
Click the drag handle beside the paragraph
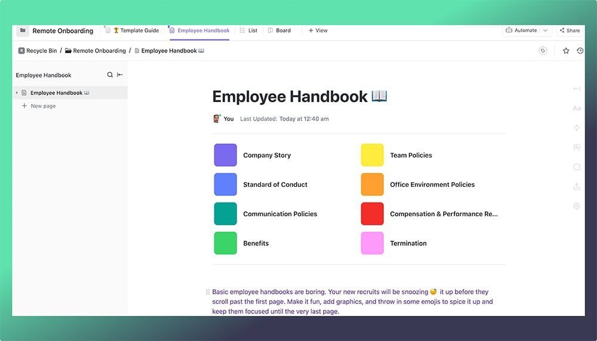tap(208, 292)
